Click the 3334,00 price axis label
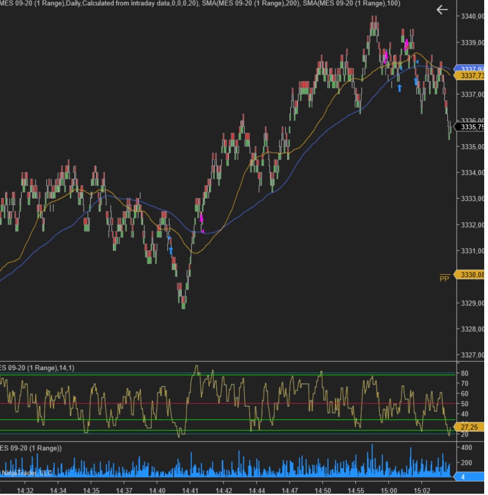The width and height of the screenshot is (488, 495). 472,173
